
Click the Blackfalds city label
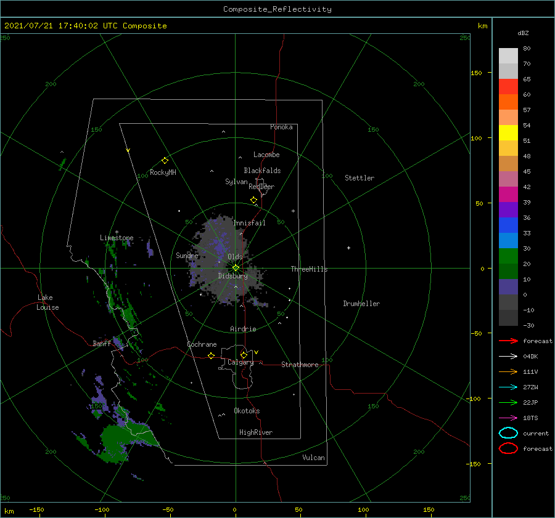262,171
